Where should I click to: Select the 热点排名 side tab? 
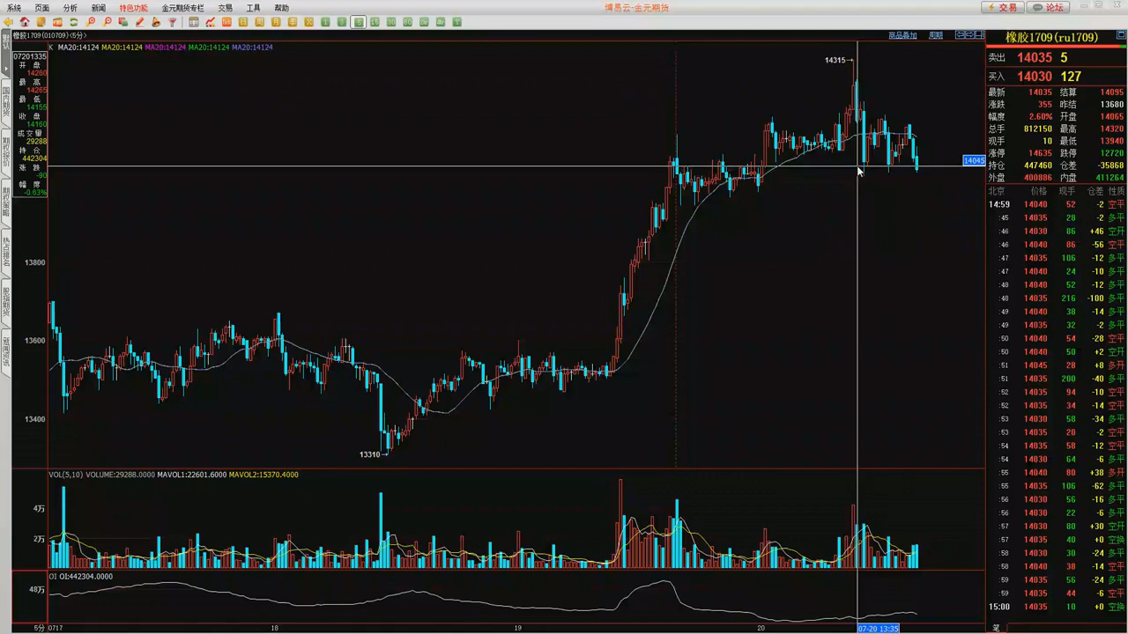[5, 252]
